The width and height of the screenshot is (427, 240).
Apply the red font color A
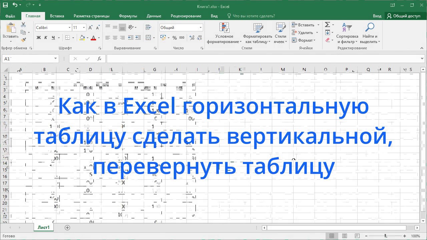[x=93, y=38]
